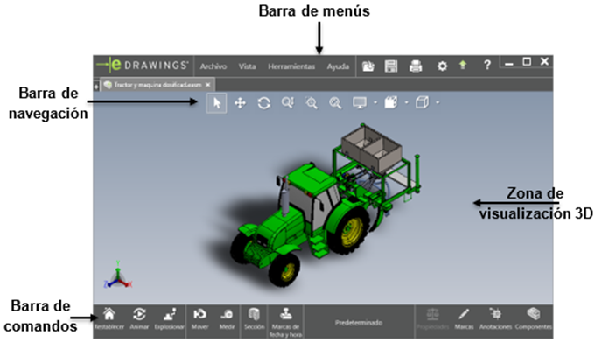The image size is (602, 356).
Task: Maximize the eDrawings window
Action: [527, 61]
